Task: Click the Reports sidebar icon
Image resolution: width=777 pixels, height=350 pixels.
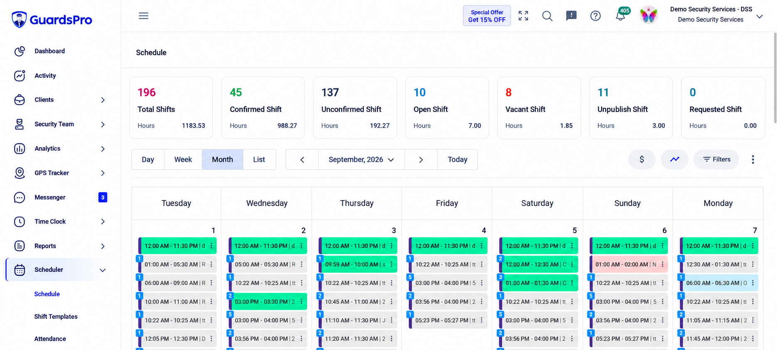Action: click(x=20, y=246)
